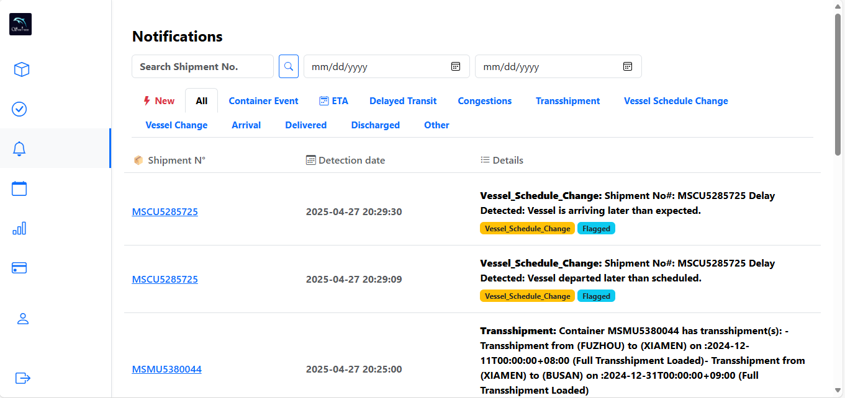Open shipment link MSMU5380044
845x398 pixels.
[167, 369]
